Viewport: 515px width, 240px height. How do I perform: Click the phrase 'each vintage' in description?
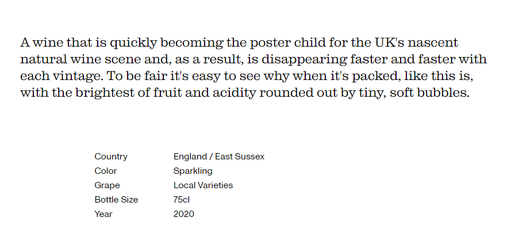click(x=62, y=77)
